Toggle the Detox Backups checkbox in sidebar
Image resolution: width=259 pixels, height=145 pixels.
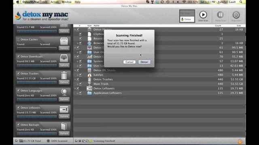(x=18, y=125)
